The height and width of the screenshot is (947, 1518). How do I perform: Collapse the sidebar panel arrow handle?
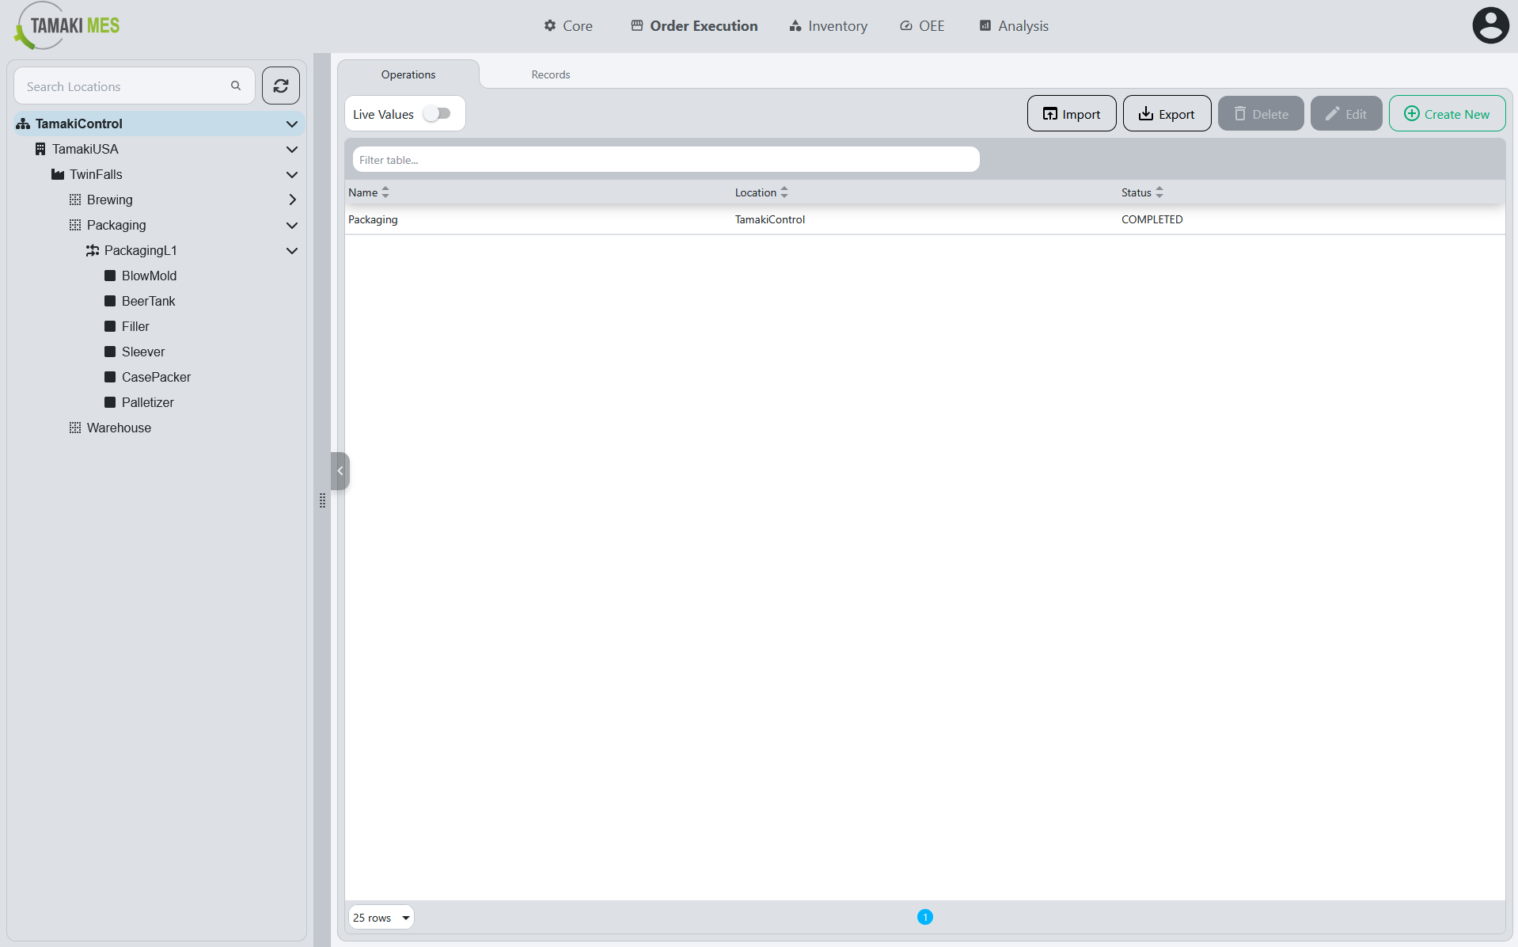point(340,470)
